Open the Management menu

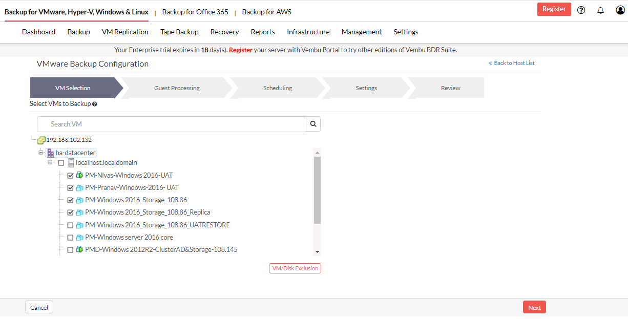pos(362,32)
